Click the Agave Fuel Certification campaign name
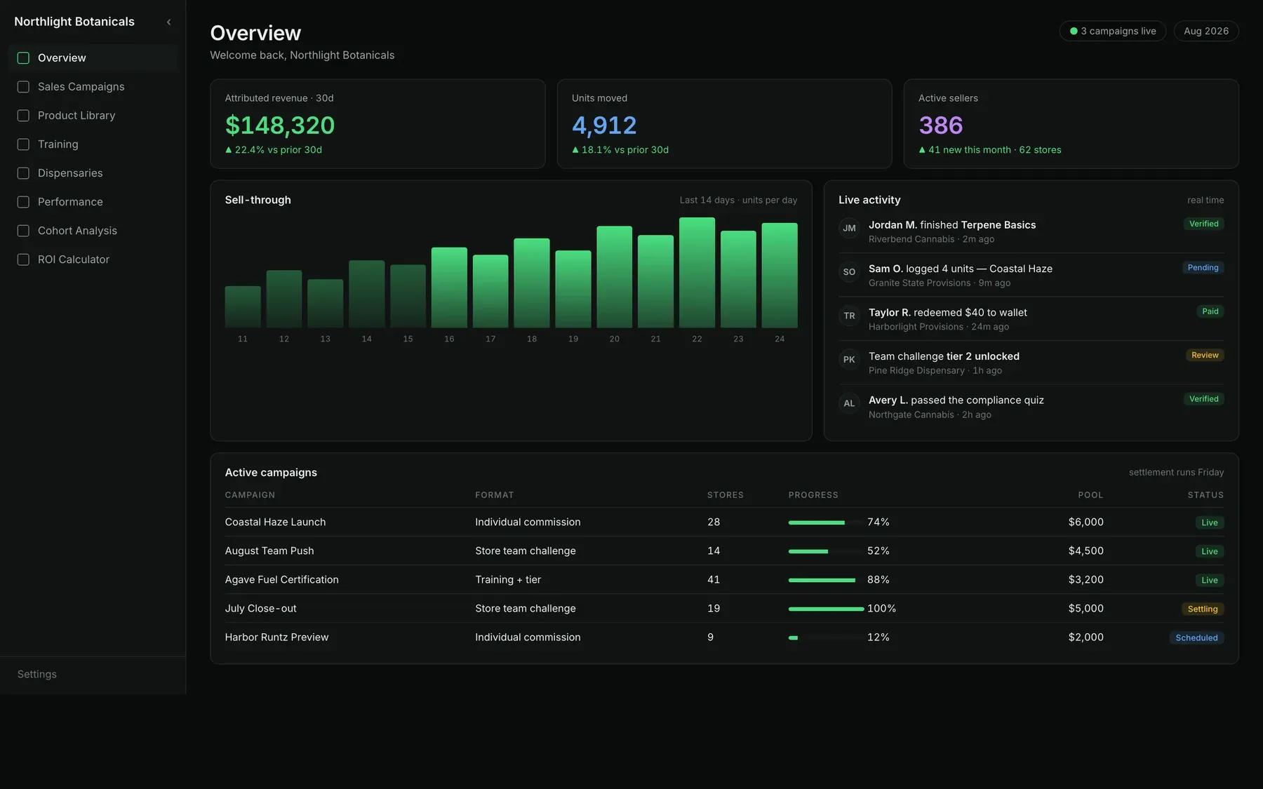This screenshot has width=1263, height=789. [x=281, y=579]
